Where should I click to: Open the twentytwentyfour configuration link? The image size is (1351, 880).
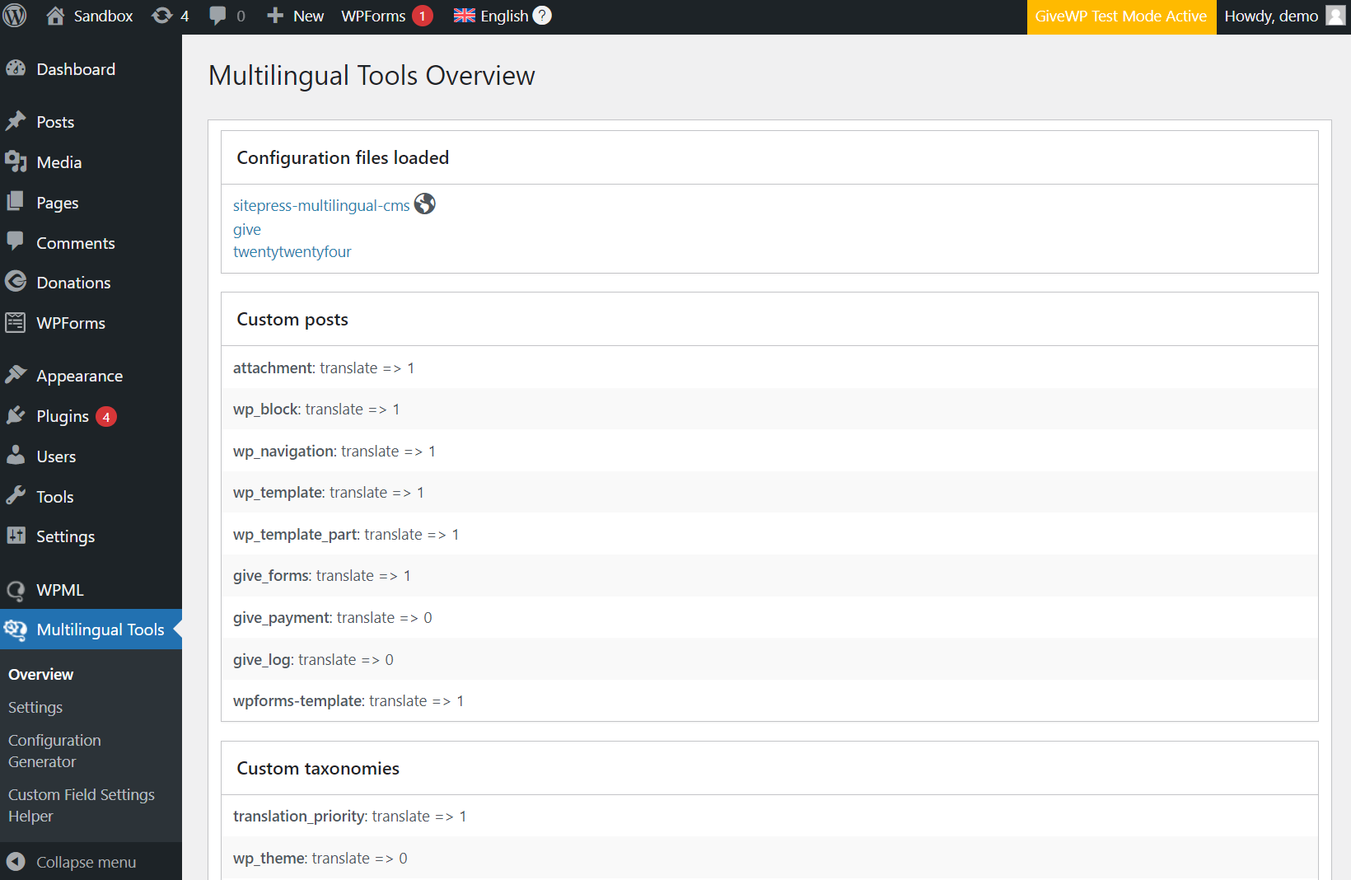292,251
